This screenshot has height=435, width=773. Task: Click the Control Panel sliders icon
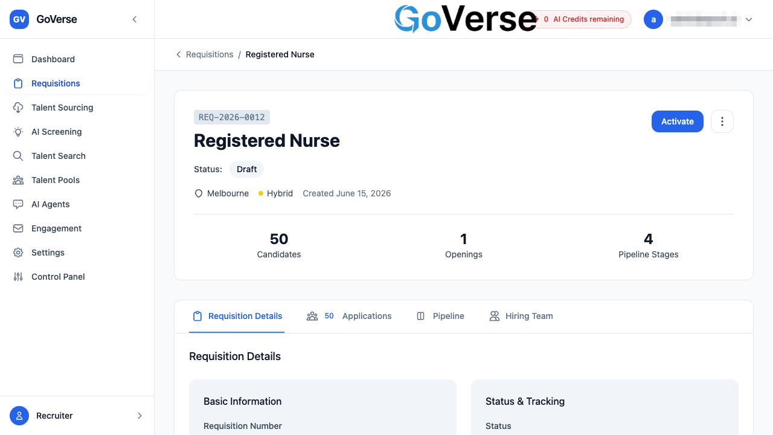[x=18, y=277]
